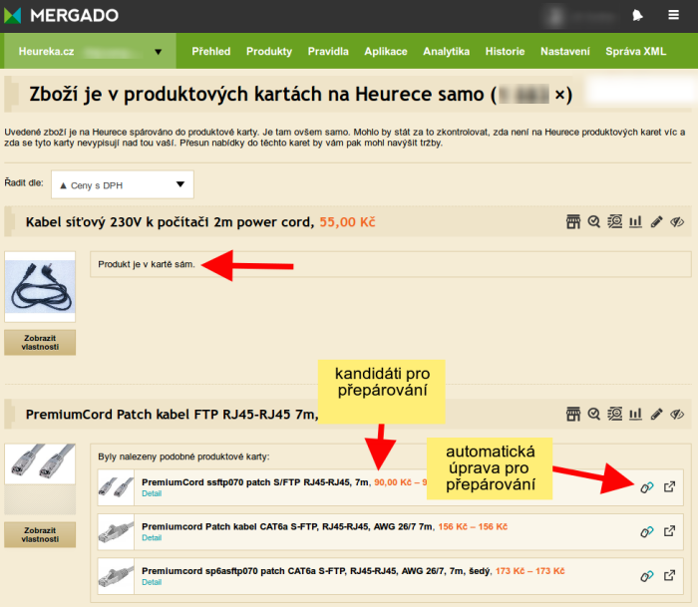Click Zobrazit vlastnosti under power cord image

pos(40,342)
